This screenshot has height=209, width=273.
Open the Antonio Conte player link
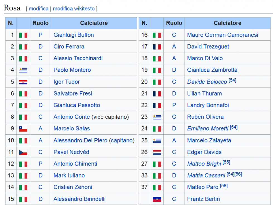coord(72,117)
